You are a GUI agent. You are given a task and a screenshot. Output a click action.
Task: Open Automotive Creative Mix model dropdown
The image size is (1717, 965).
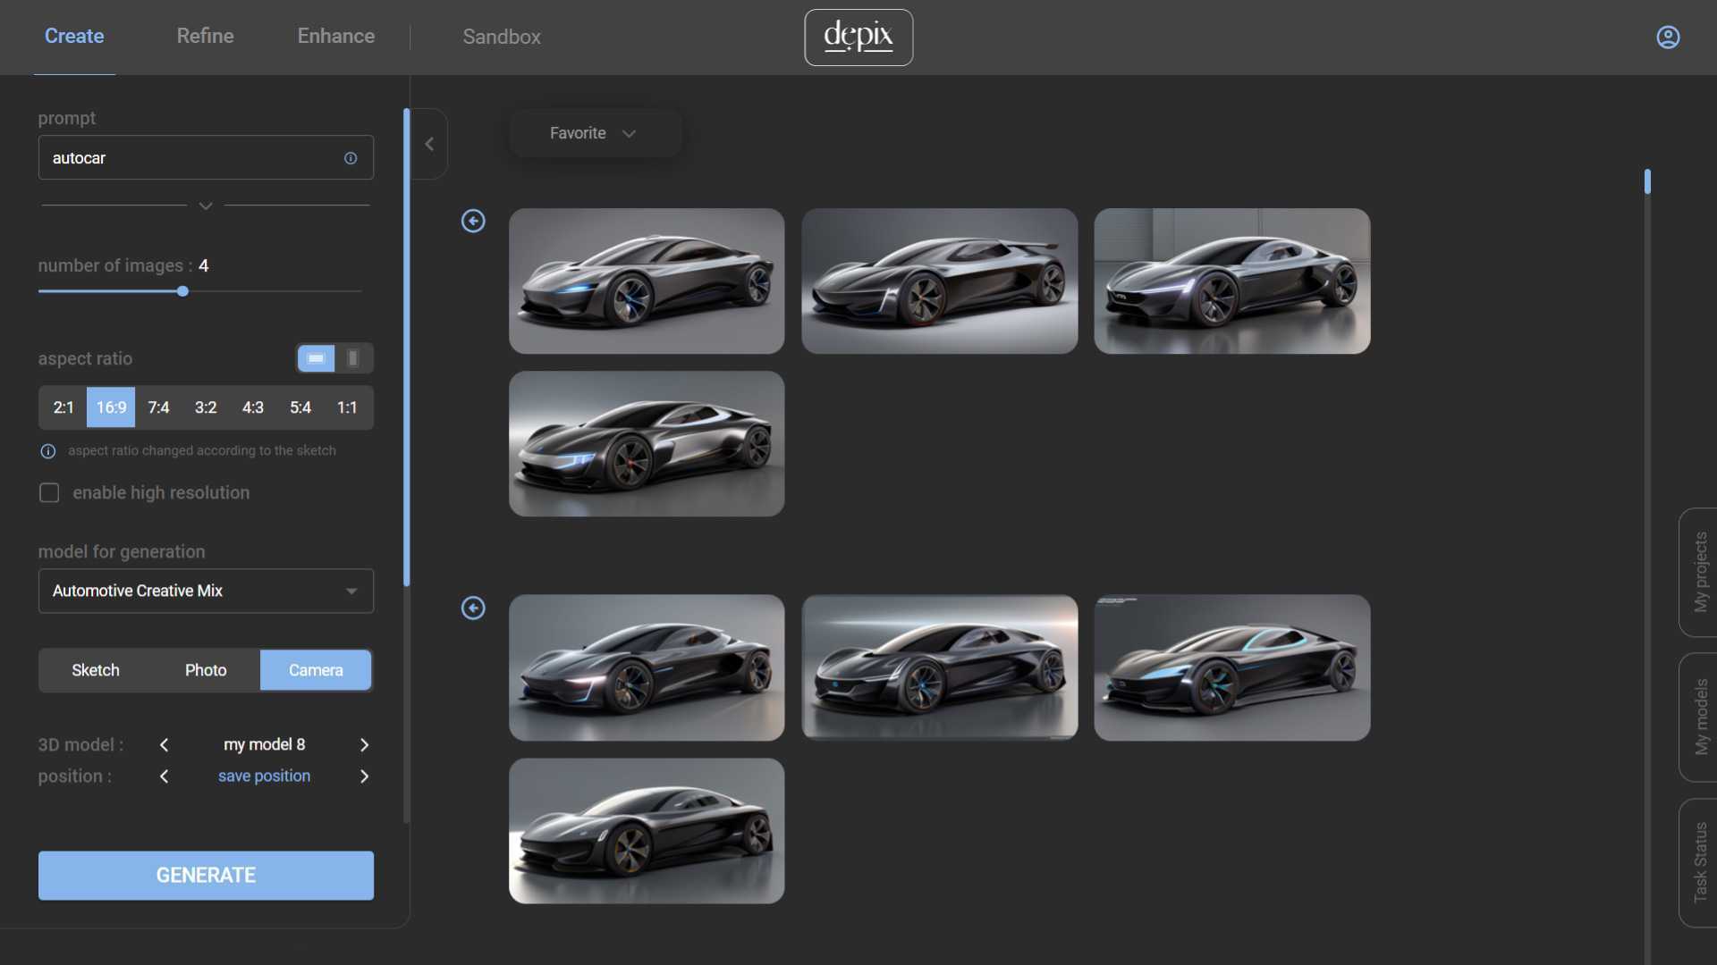click(206, 591)
